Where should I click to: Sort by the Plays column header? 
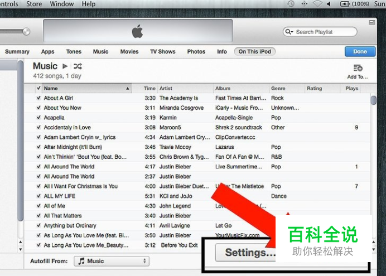[x=350, y=88]
